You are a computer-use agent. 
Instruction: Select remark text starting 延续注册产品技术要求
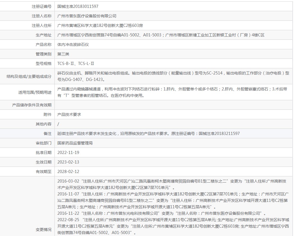pos(148,134)
